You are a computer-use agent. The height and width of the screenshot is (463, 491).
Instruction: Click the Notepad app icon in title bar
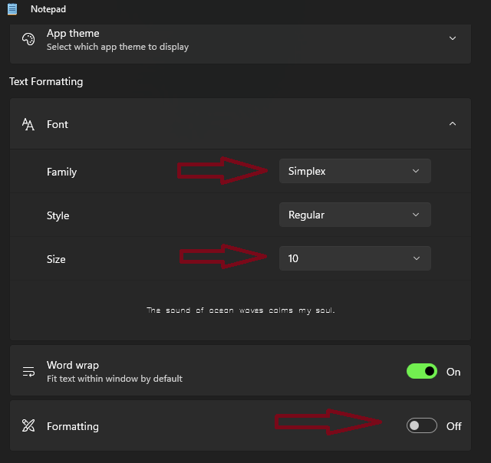(x=12, y=9)
